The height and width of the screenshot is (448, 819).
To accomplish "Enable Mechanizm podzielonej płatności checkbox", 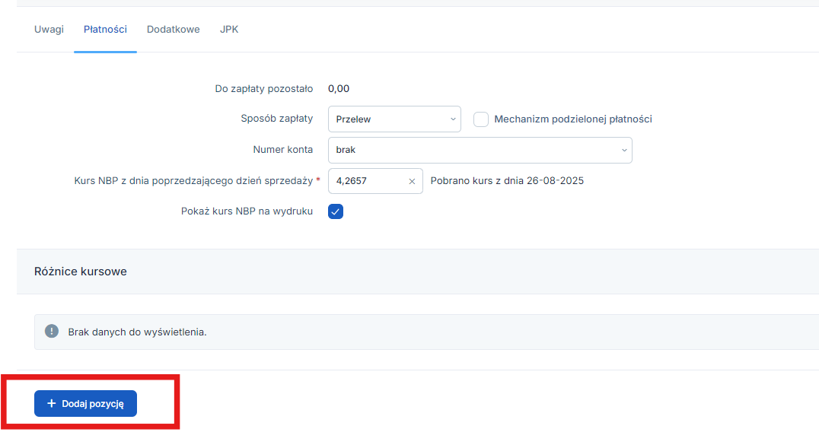I will pyautogui.click(x=481, y=119).
